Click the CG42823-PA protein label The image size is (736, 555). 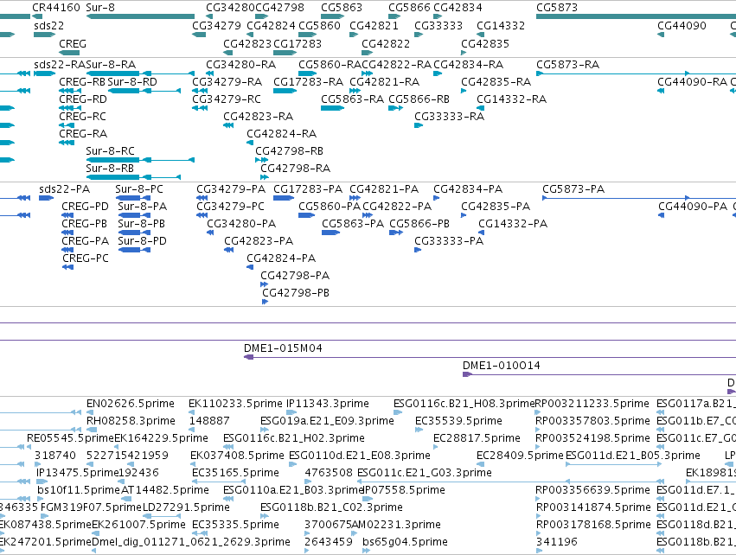[259, 240]
